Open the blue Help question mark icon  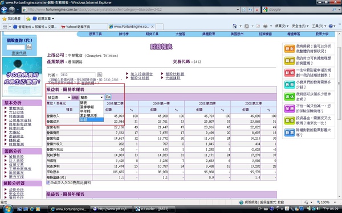click(x=331, y=26)
